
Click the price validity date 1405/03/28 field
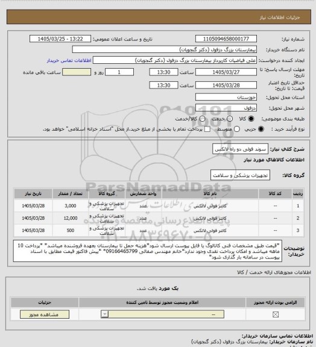point(226,85)
